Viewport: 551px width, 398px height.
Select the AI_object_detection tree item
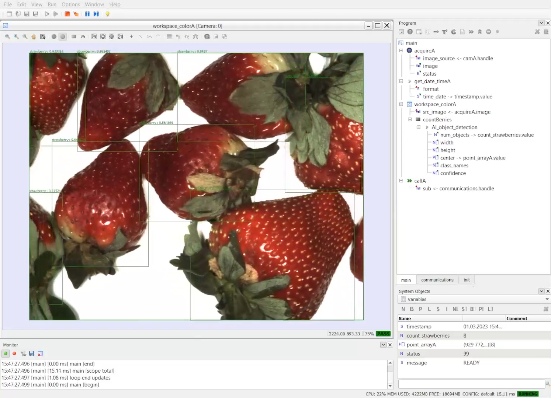tap(454, 127)
